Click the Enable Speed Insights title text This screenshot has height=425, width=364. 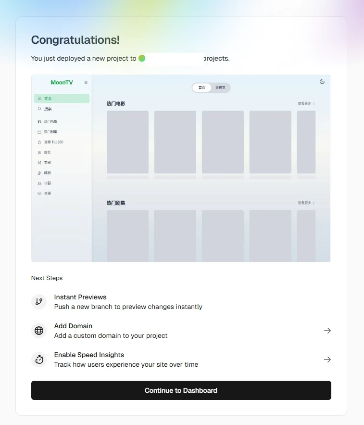click(89, 355)
